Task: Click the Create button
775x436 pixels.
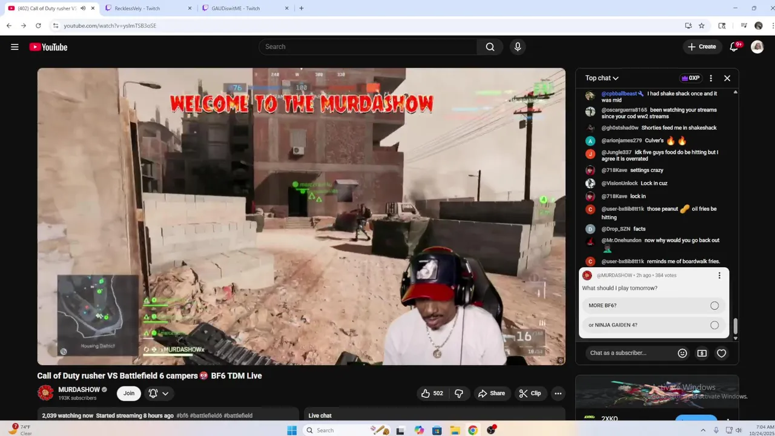Action: point(702,47)
